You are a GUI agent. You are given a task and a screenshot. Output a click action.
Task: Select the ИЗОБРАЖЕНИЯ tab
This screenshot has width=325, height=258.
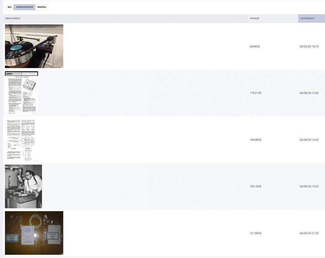coord(24,7)
